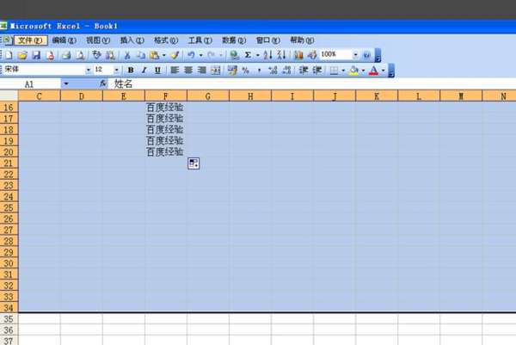Open a file with the Open folder icon
Screen dimensions: 516x345
(22, 55)
